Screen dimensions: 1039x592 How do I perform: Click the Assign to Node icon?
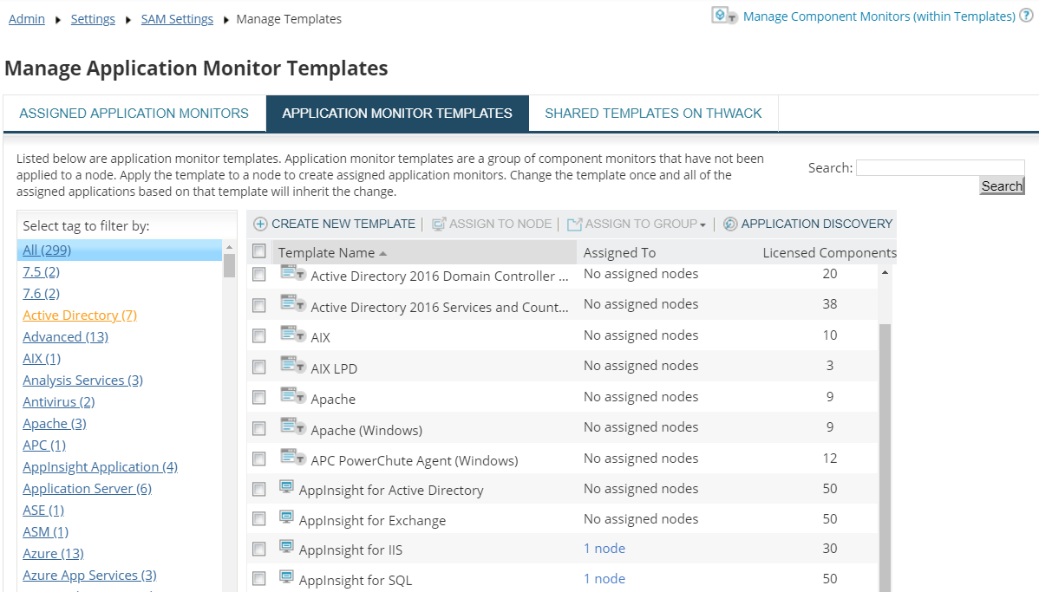(x=439, y=223)
